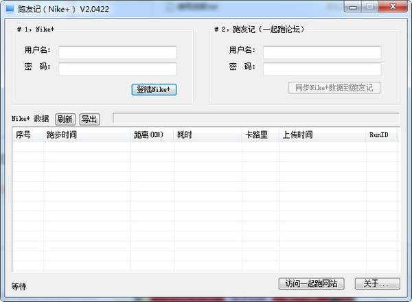The image size is (412, 302).
Task: Click the Nike+ 密码 input field
Action: click(x=117, y=69)
